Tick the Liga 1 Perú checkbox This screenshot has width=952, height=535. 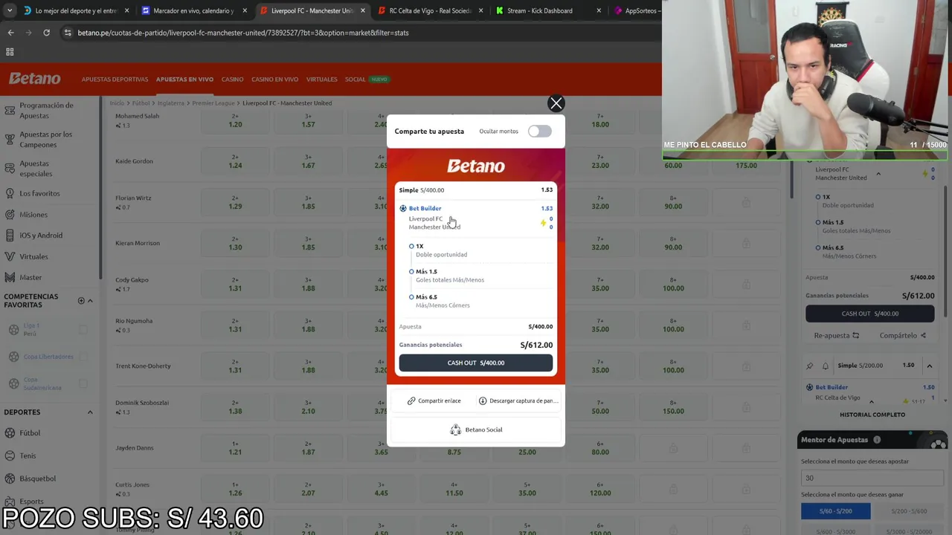[x=83, y=329]
